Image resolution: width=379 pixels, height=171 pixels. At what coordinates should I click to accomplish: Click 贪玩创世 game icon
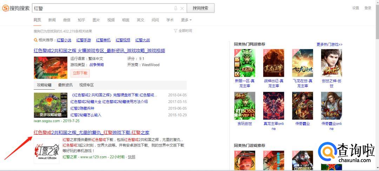pos(245,105)
